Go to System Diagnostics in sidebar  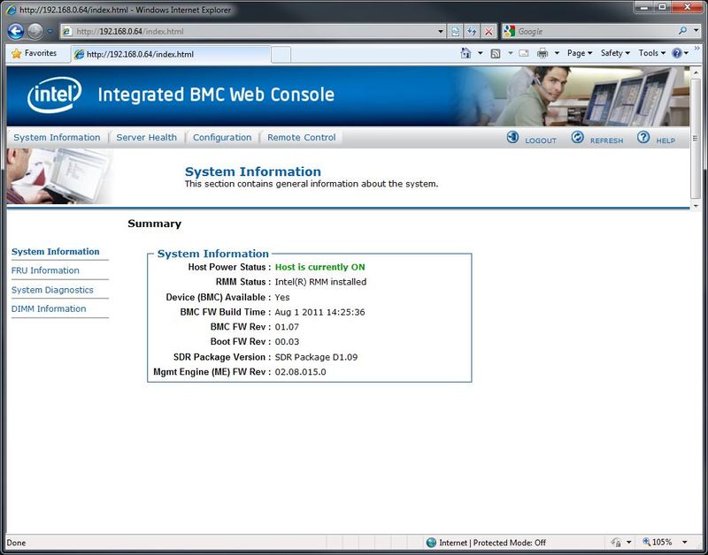52,290
